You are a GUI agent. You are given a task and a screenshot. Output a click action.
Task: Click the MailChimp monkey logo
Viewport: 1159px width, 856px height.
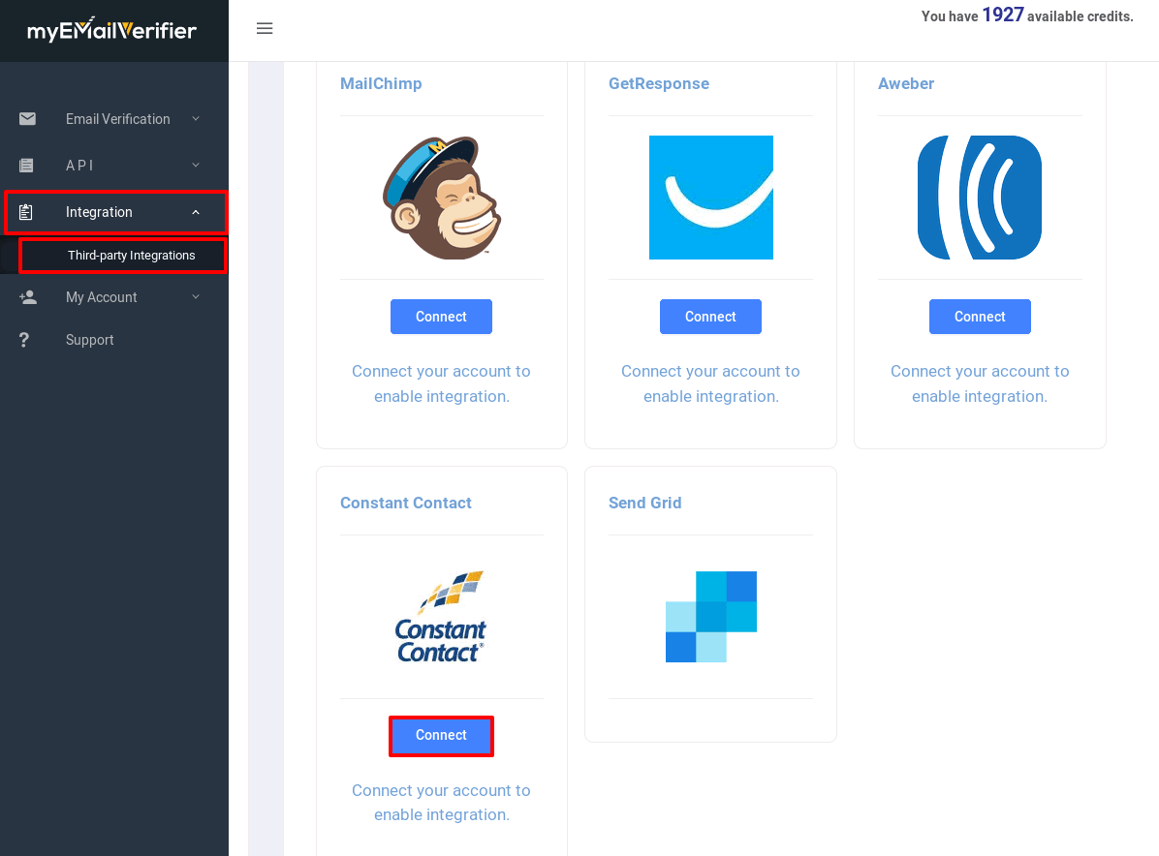[x=442, y=198]
